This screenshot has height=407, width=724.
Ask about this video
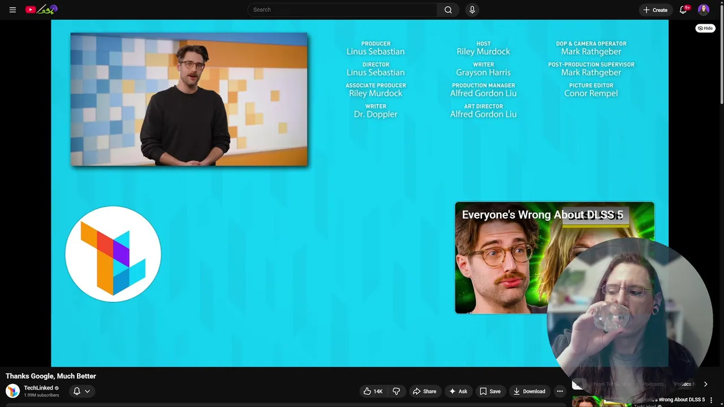click(x=458, y=391)
